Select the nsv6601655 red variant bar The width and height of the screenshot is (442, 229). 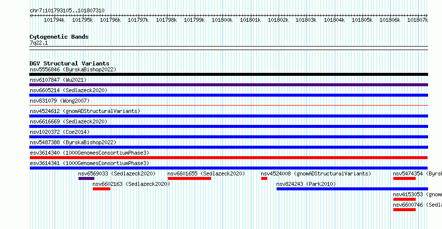pos(189,178)
